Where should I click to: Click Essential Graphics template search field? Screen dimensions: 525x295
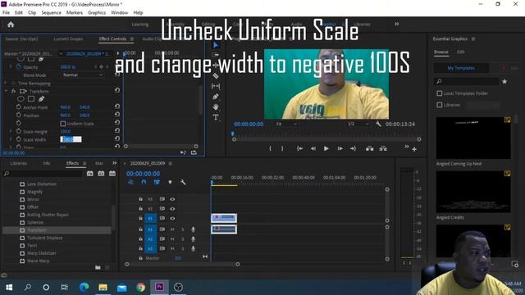467,81
